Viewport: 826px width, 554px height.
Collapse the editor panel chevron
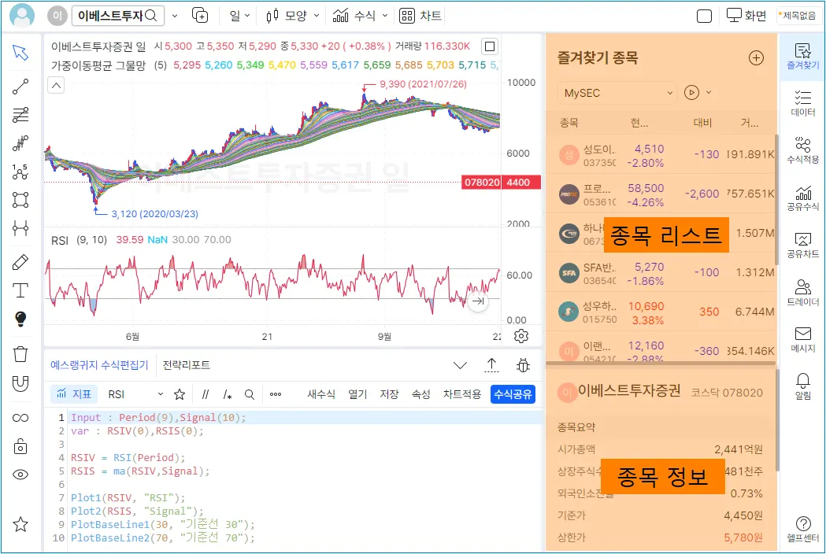coord(460,365)
